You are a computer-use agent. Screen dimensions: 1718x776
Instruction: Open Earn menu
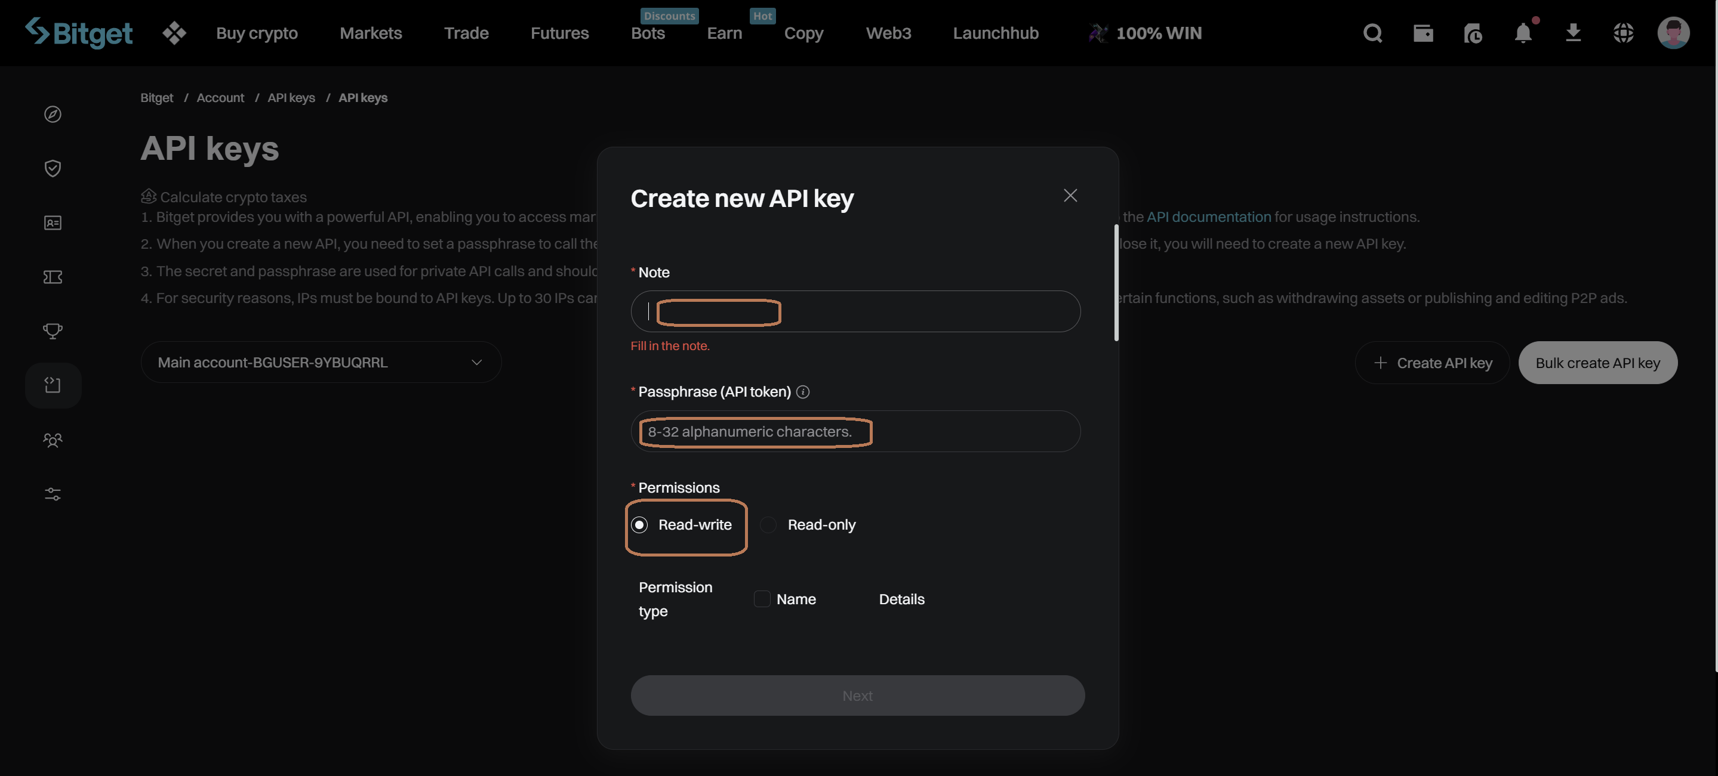click(x=724, y=33)
